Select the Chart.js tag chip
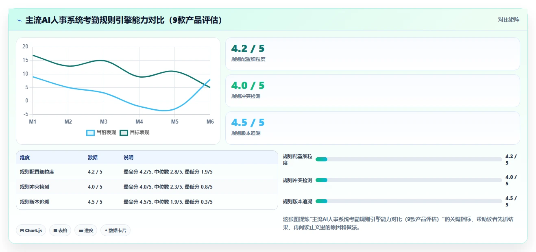 31,230
